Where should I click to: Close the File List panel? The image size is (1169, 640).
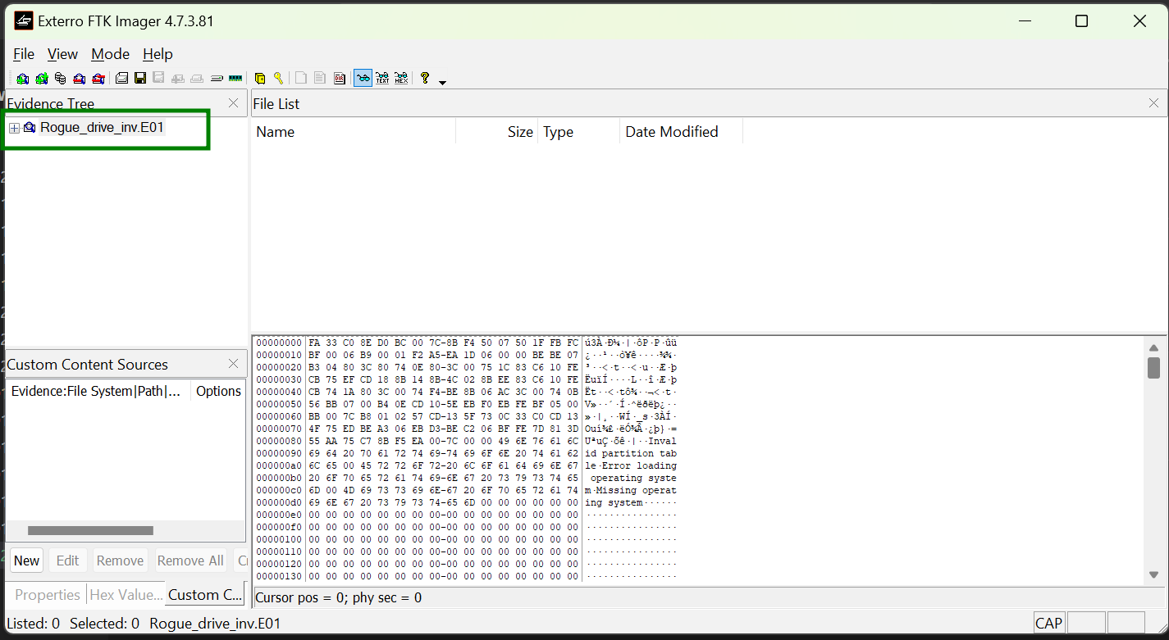click(1153, 103)
